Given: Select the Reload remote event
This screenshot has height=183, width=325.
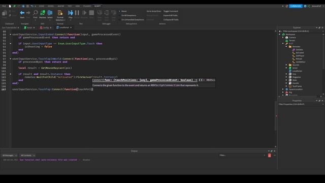Looking at the screenshot, I should coord(299,59).
